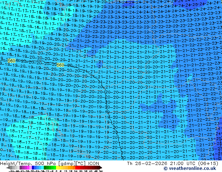The height and width of the screenshot is (172, 222).
Task: Select the 'Height/Temp. 500 hPa' map title
Action: click(x=28, y=164)
